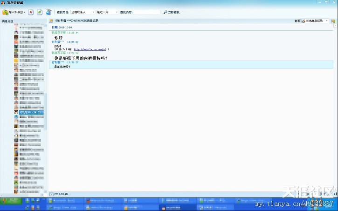The width and height of the screenshot is (338, 211).
Task: Open the 当前联系人 search scope dropdown
Action: click(x=83, y=12)
